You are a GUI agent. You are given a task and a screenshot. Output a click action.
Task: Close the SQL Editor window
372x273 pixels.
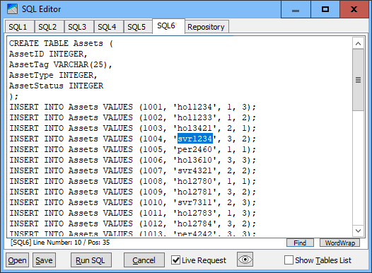(354, 9)
